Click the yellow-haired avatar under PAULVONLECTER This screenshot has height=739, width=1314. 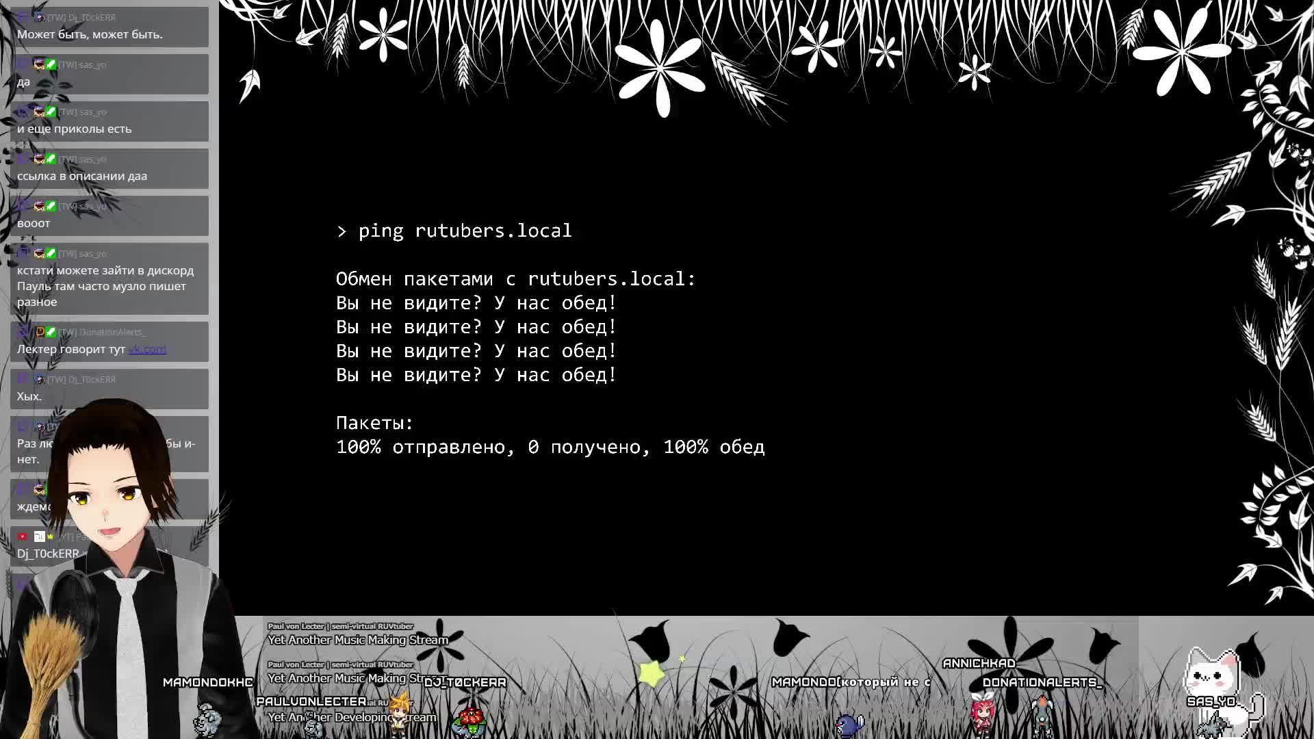[x=399, y=712]
